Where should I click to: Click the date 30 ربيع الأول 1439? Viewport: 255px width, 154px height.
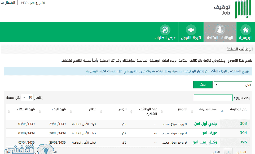click(x=33, y=3)
